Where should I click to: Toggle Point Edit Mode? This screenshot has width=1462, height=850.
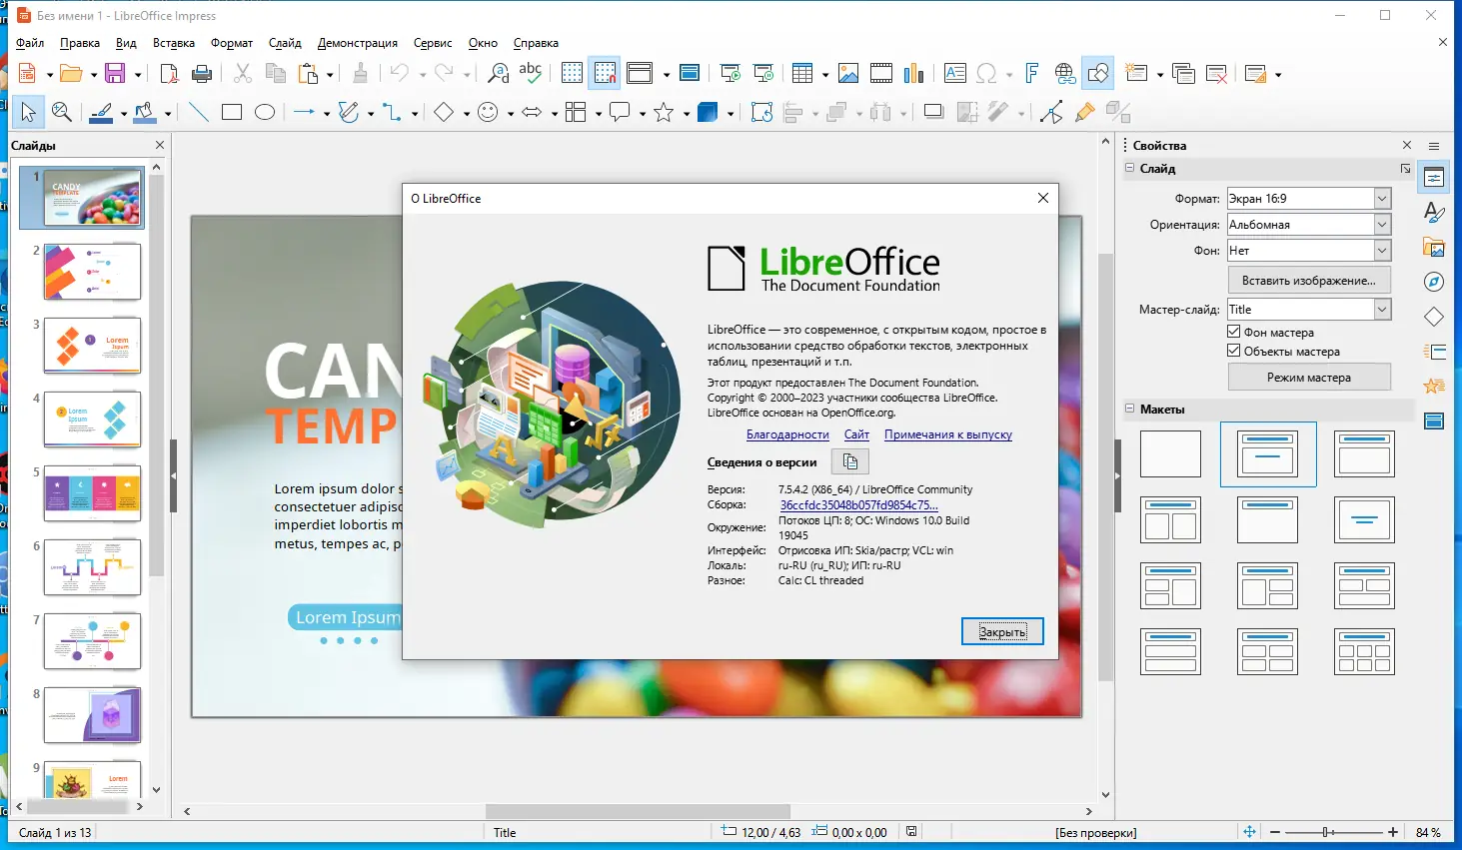point(1051,112)
